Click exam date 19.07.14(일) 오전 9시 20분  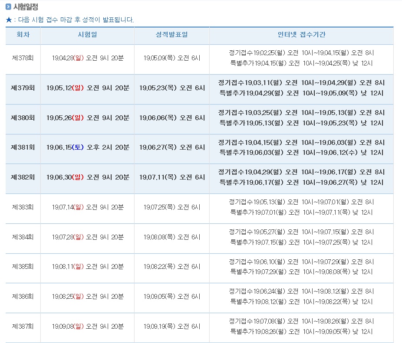88,207
